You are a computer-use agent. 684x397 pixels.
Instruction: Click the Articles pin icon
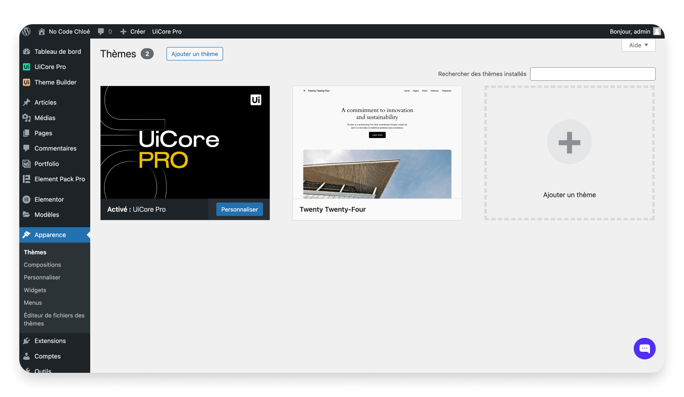click(x=26, y=103)
